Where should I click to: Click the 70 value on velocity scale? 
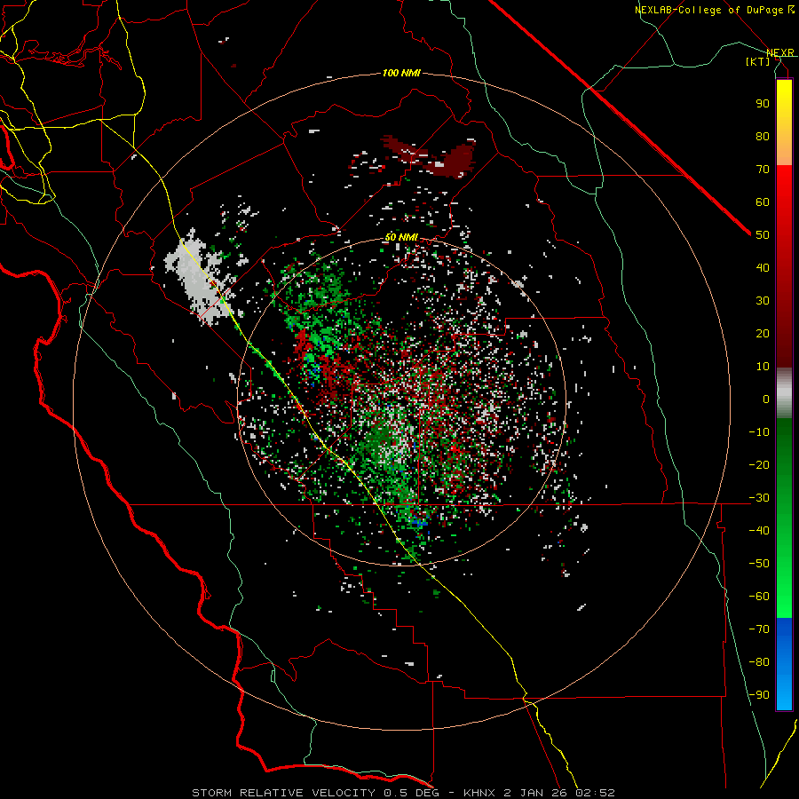coord(763,170)
